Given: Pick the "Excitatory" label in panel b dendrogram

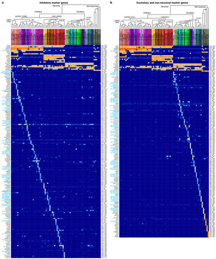Looking at the screenshot, I should (x=190, y=13).
